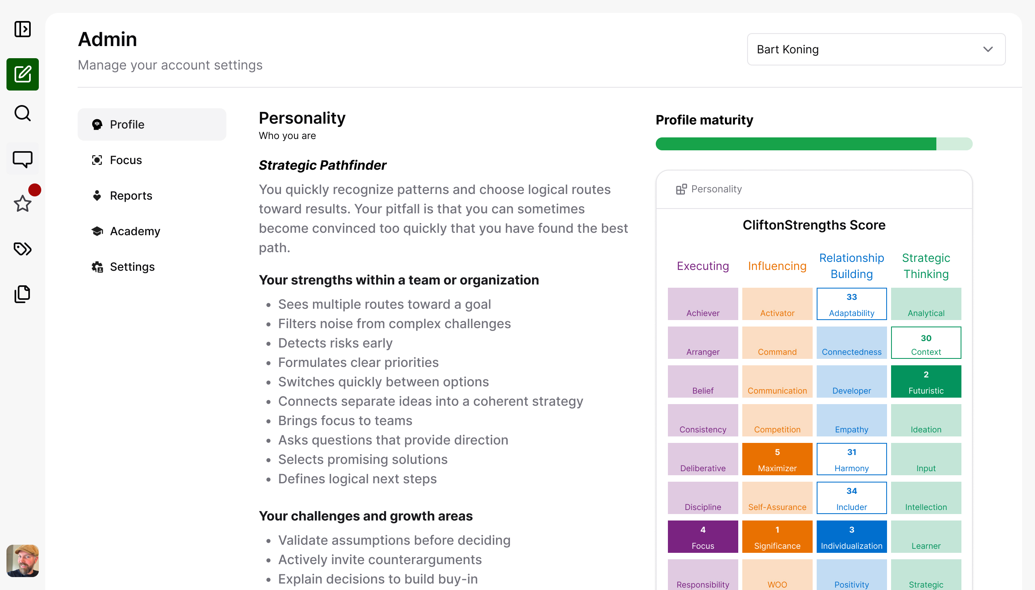1035x590 pixels.
Task: Open the Settings menu item
Action: point(132,267)
